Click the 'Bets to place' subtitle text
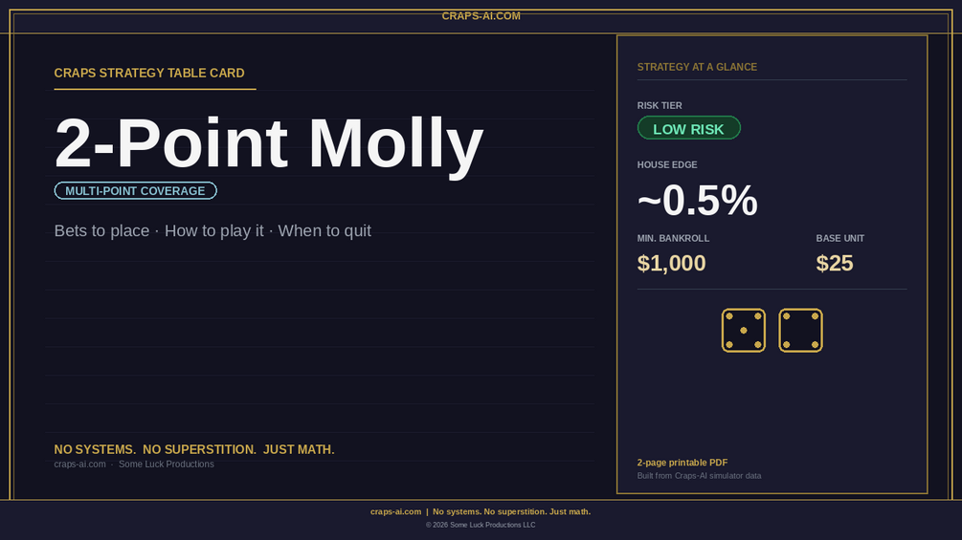This screenshot has height=540, width=962. (x=101, y=231)
